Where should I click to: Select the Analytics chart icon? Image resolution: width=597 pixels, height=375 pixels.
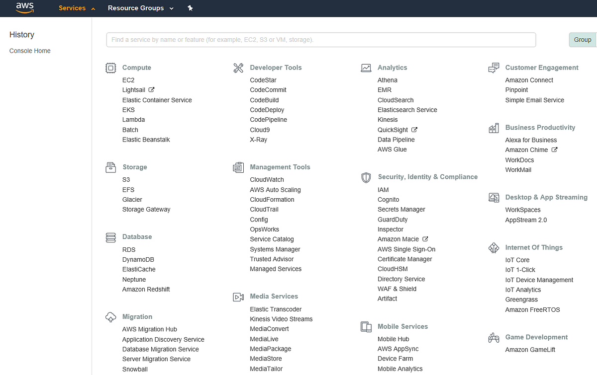point(366,68)
